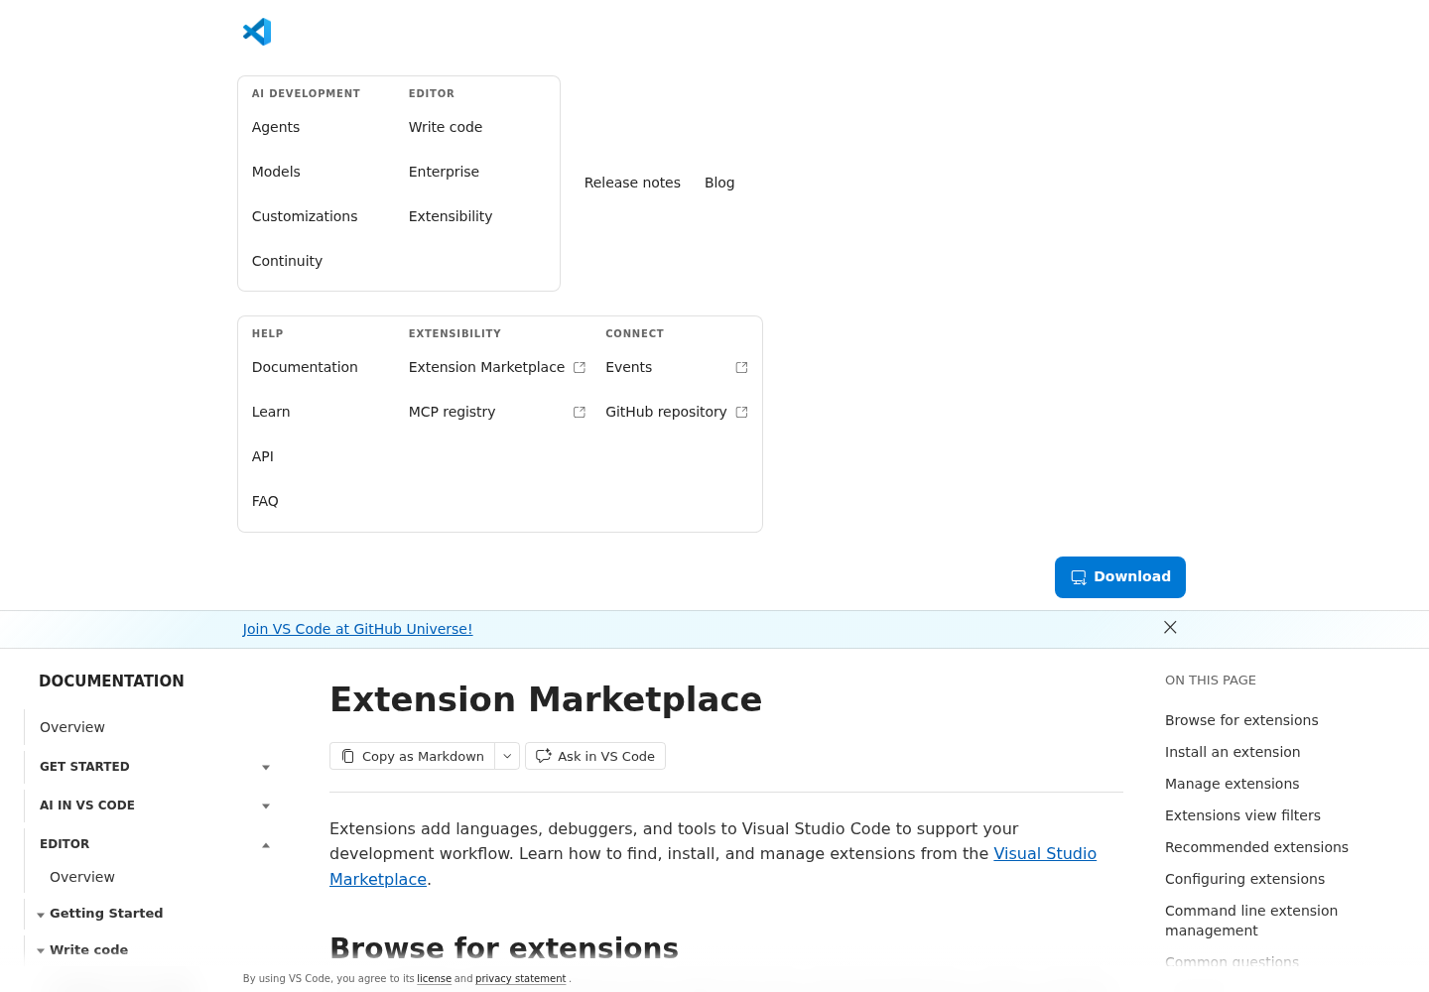Open the Visual Studio Marketplace link
The width and height of the screenshot is (1429, 992).
pos(1045,853)
